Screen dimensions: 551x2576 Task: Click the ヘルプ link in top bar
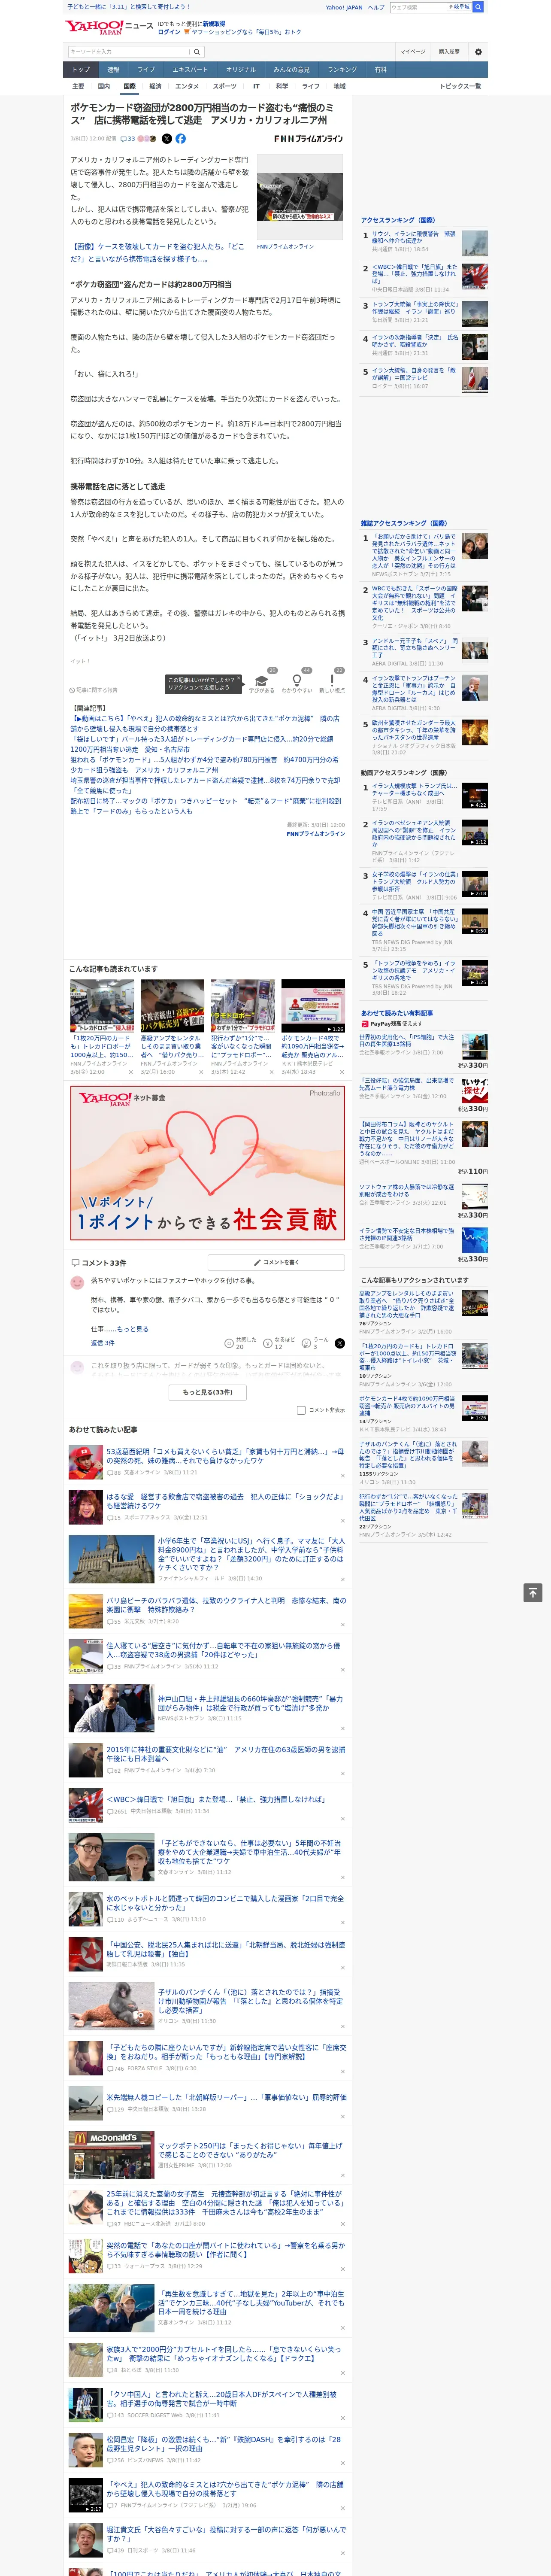coord(376,7)
